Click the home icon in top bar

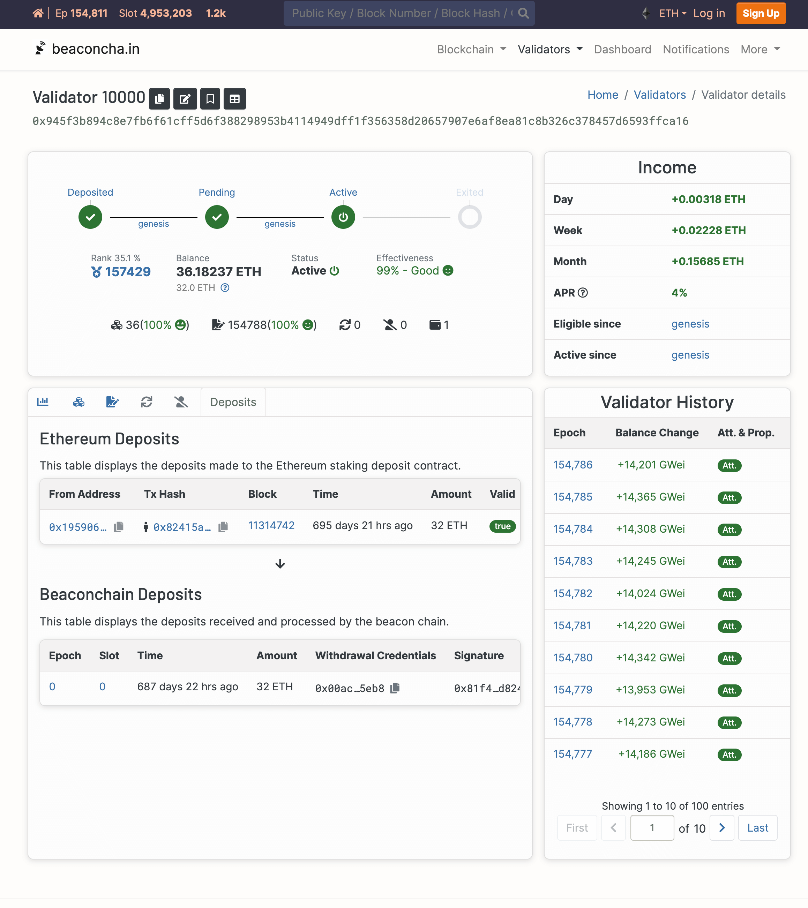pos(38,13)
